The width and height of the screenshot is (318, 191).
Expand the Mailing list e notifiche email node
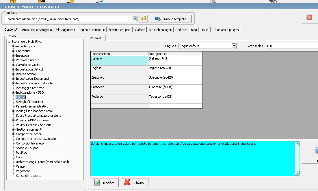[13, 111]
